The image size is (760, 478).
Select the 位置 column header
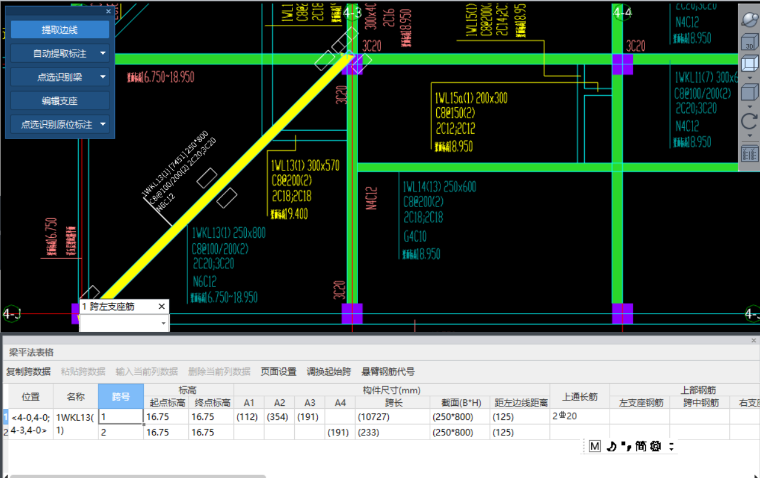click(x=31, y=396)
